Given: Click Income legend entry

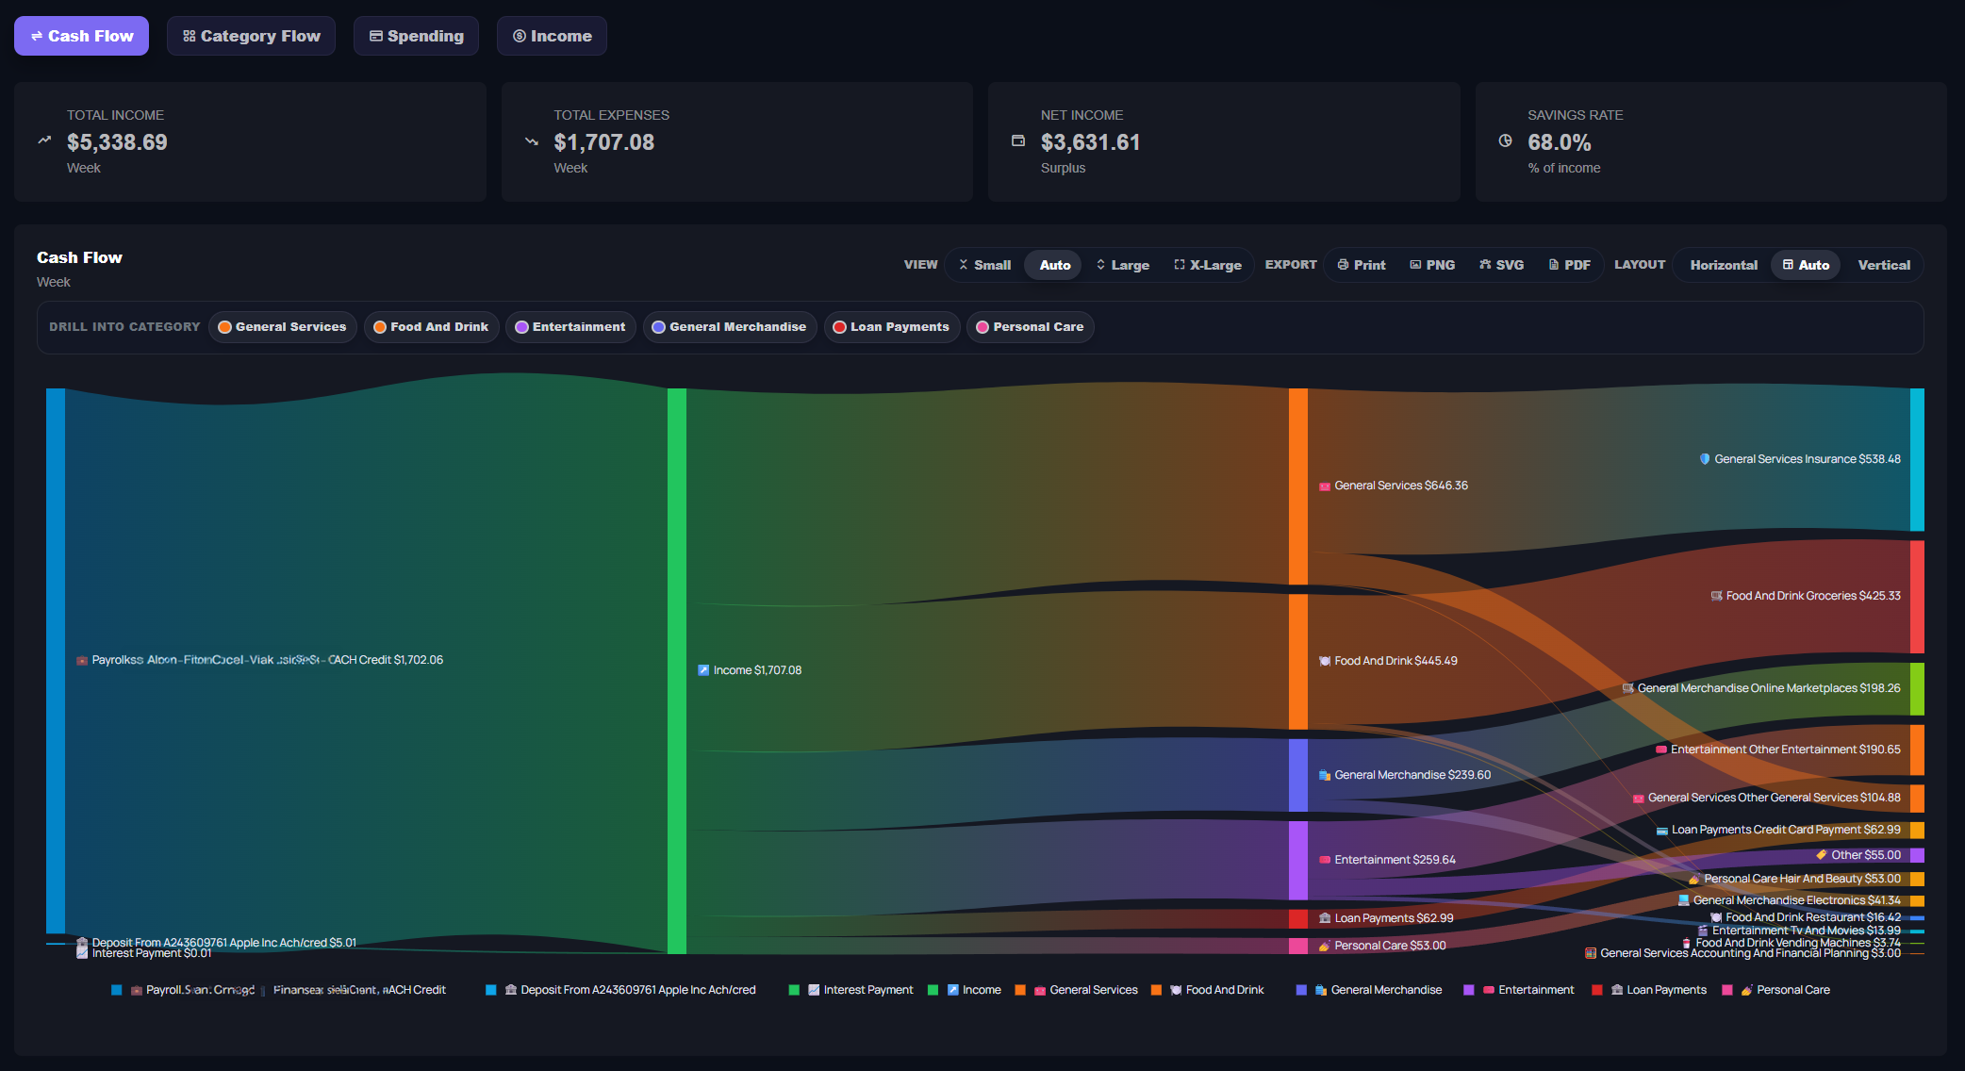Looking at the screenshot, I should [x=965, y=990].
